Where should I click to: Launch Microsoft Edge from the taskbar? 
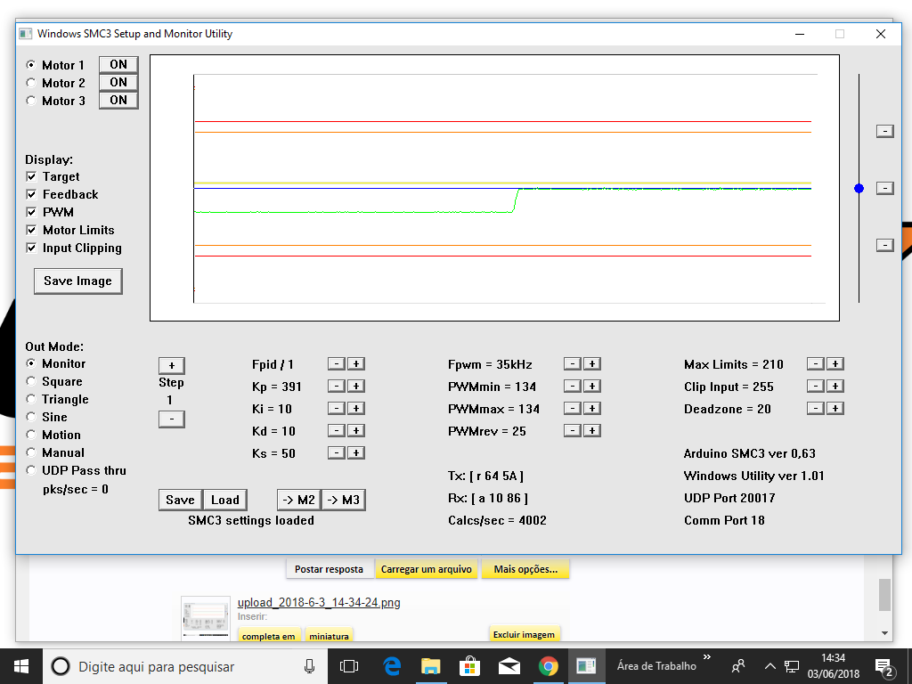point(392,666)
